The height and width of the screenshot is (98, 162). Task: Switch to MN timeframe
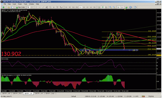click(x=94, y=7)
